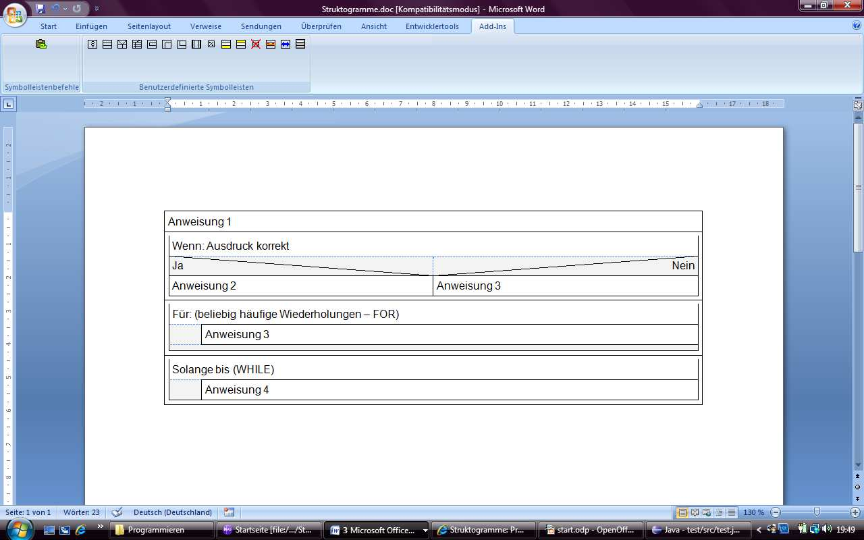Insert a multi-case selection structogram icon
This screenshot has height=540, width=864.
point(137,45)
